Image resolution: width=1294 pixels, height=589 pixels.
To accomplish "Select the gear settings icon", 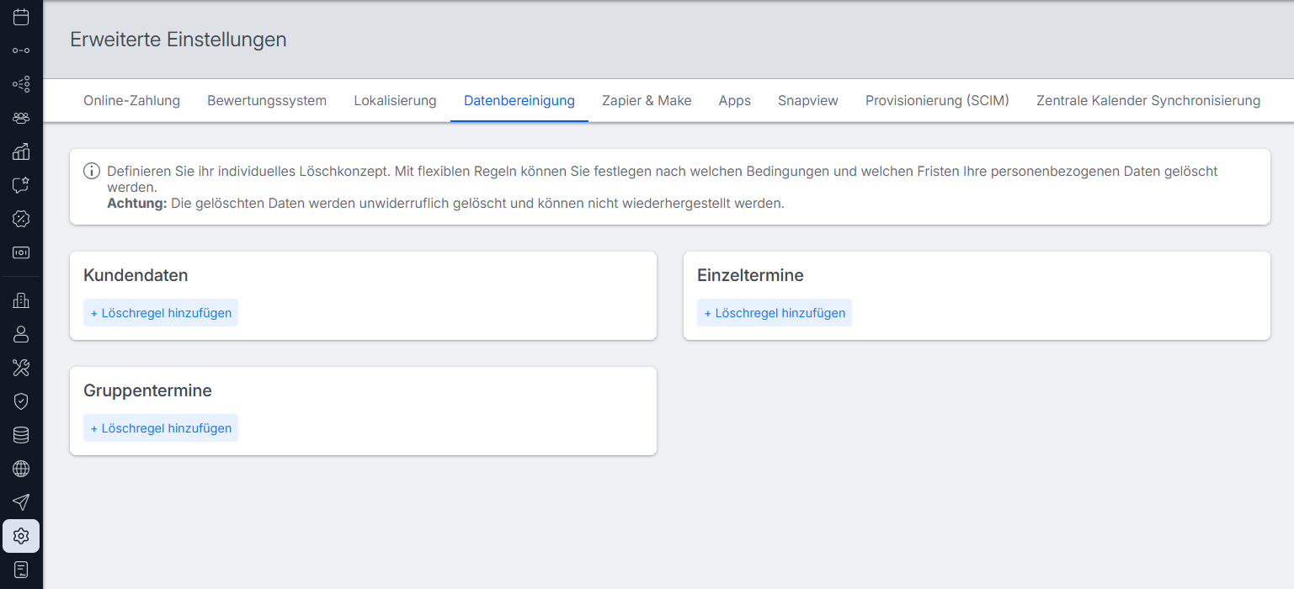I will [21, 536].
